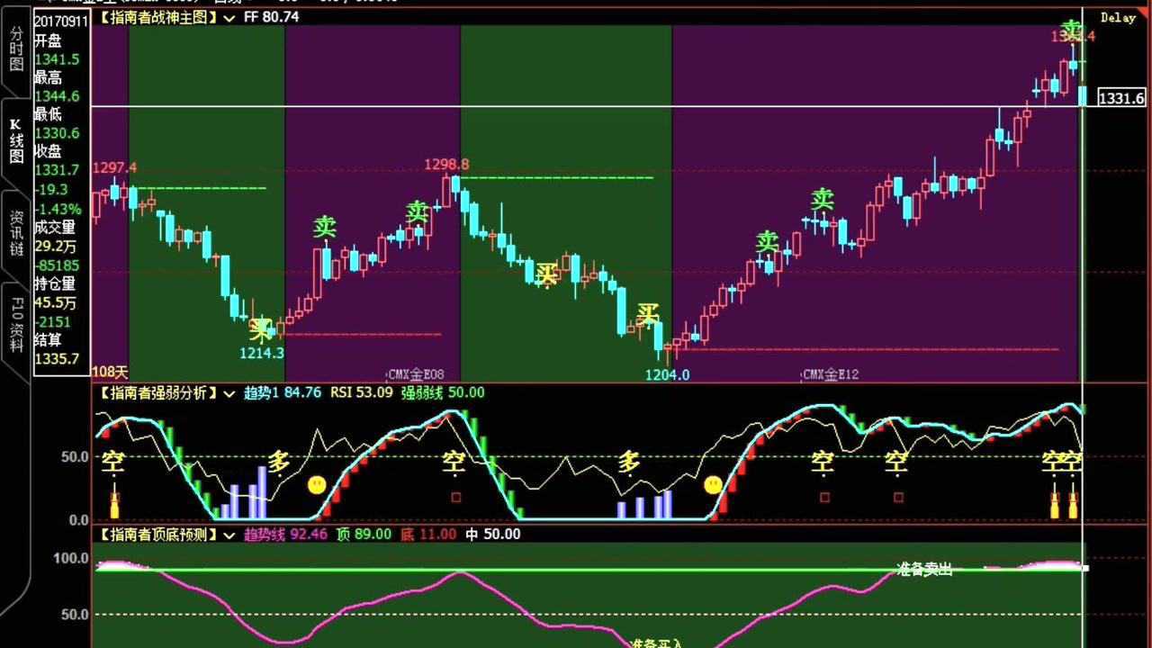1152x648 pixels.
Task: Click the 卖 signal at the chart's top right
Action: 1071,29
